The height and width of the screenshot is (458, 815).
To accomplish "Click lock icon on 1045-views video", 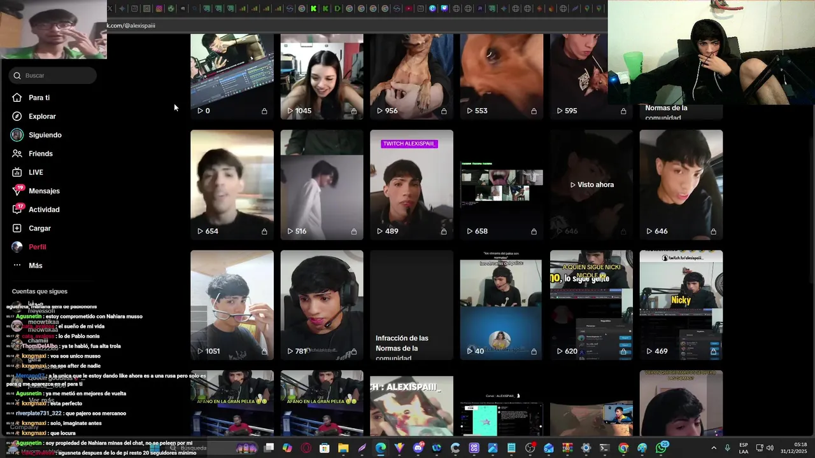I will [x=354, y=111].
